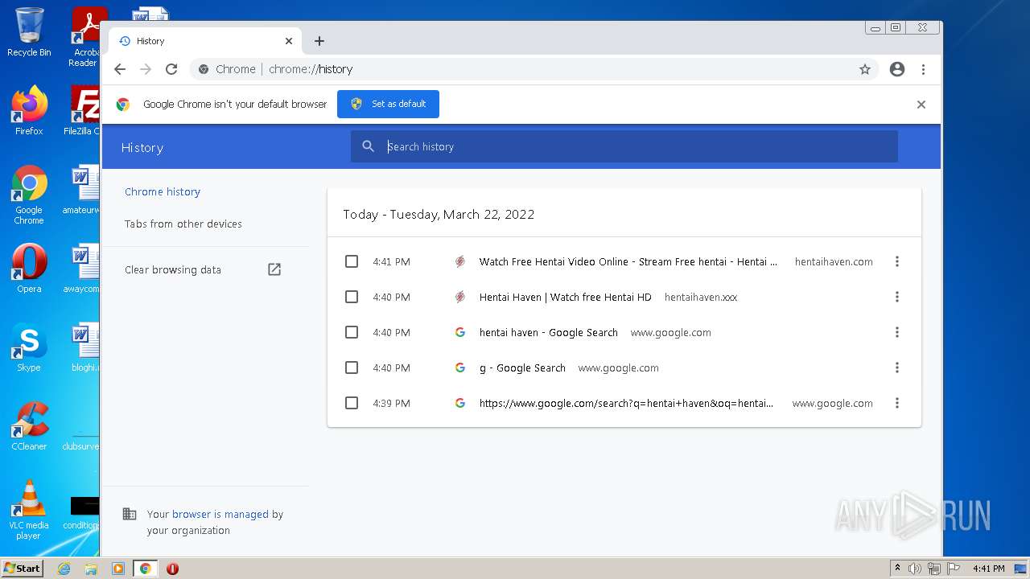1030x579 pixels.
Task: Open actions menu for 'g - Google Search'
Action: click(x=897, y=368)
